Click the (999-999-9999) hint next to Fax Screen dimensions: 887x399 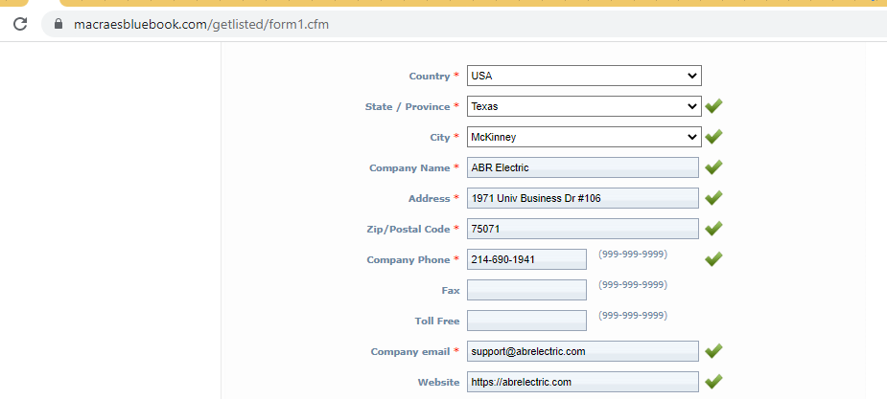pyautogui.click(x=633, y=285)
